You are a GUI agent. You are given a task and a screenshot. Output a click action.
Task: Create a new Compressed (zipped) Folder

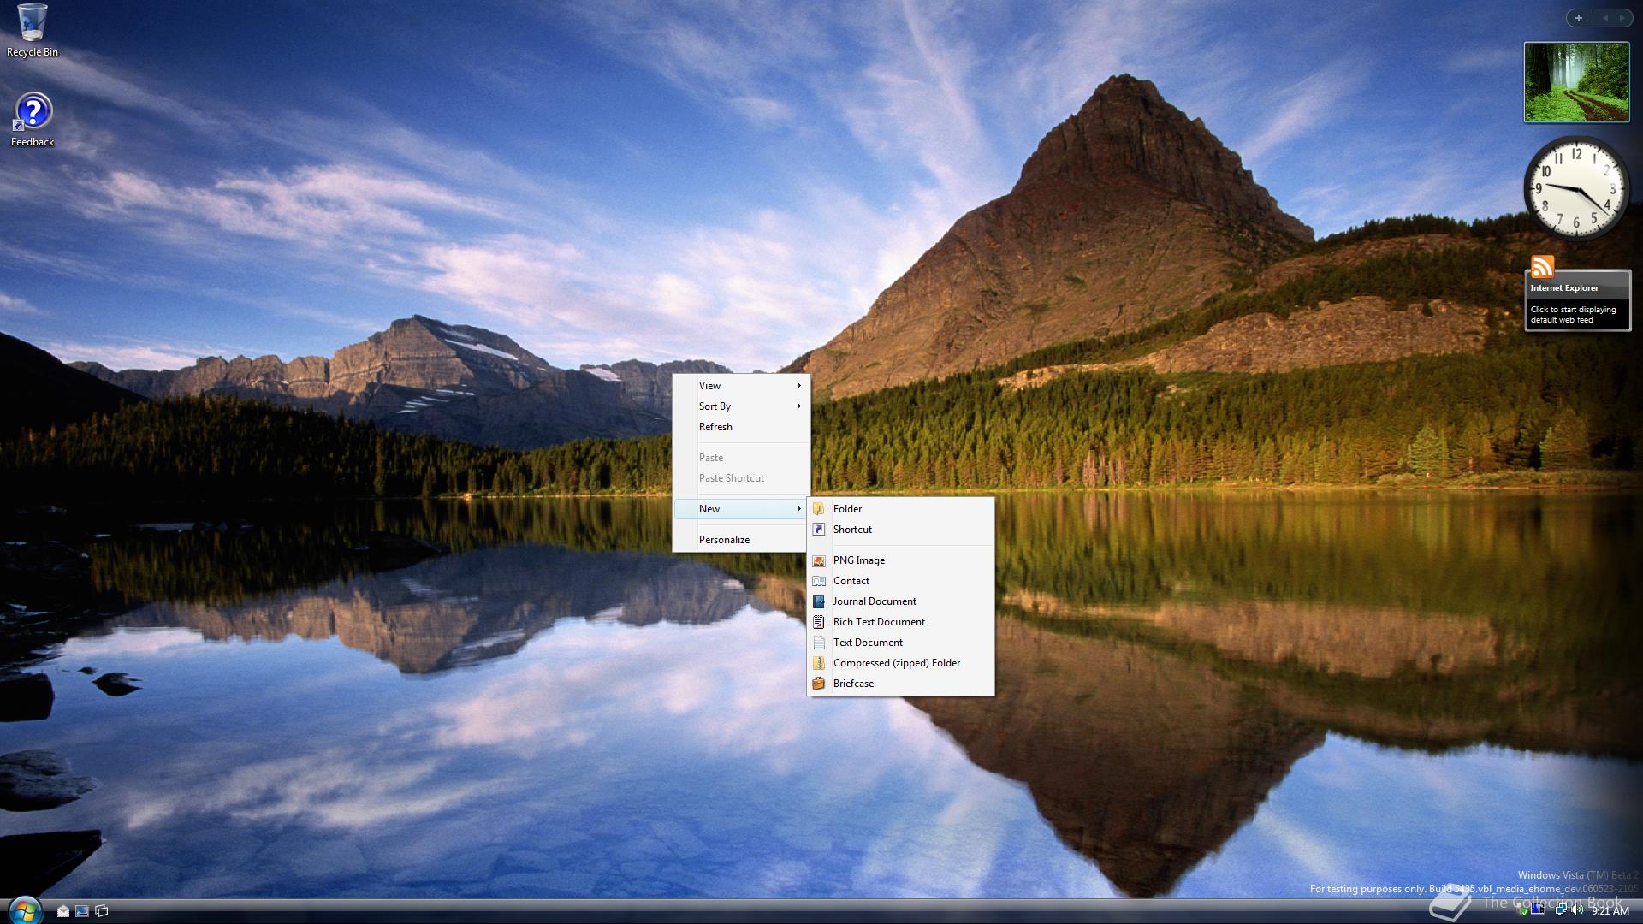click(x=896, y=663)
